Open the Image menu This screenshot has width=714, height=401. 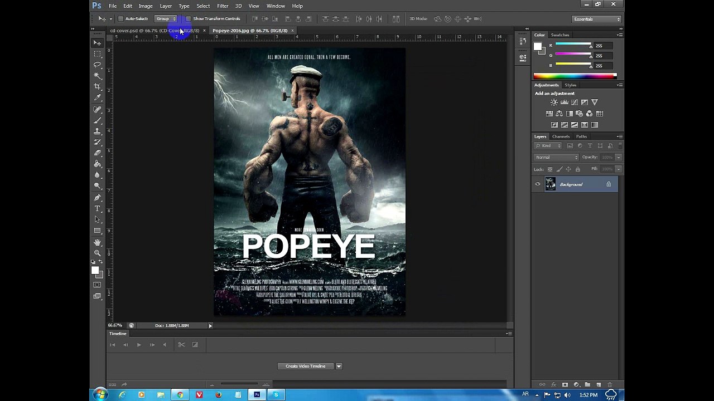point(146,6)
